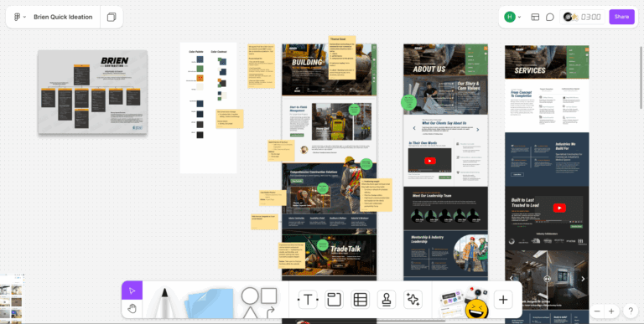Viewport: 644px width, 324px height.
Task: Select the triangle shape tool
Action: point(250,313)
